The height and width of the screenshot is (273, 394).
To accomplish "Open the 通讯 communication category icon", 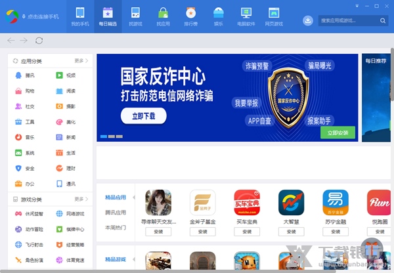I will point(59,184).
